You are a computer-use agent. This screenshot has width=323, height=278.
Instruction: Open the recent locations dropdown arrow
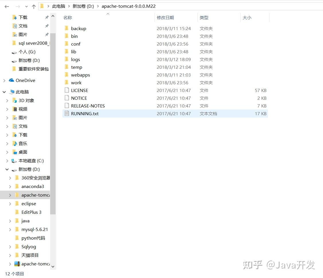coord(26,6)
